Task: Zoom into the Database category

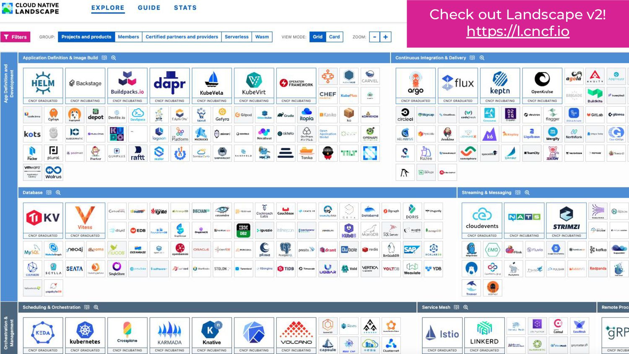Action: point(58,193)
